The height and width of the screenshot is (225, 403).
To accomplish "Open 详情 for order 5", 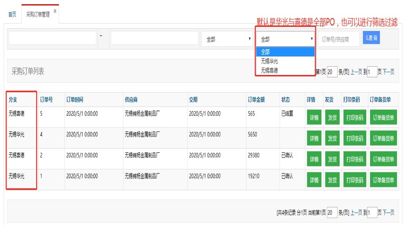I will pyautogui.click(x=314, y=117).
